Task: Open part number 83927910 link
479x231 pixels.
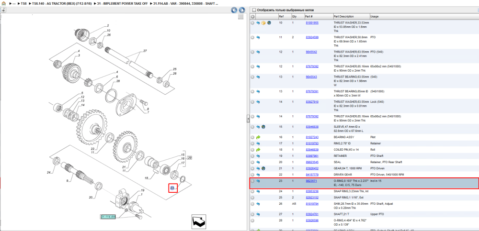Action: [312, 102]
